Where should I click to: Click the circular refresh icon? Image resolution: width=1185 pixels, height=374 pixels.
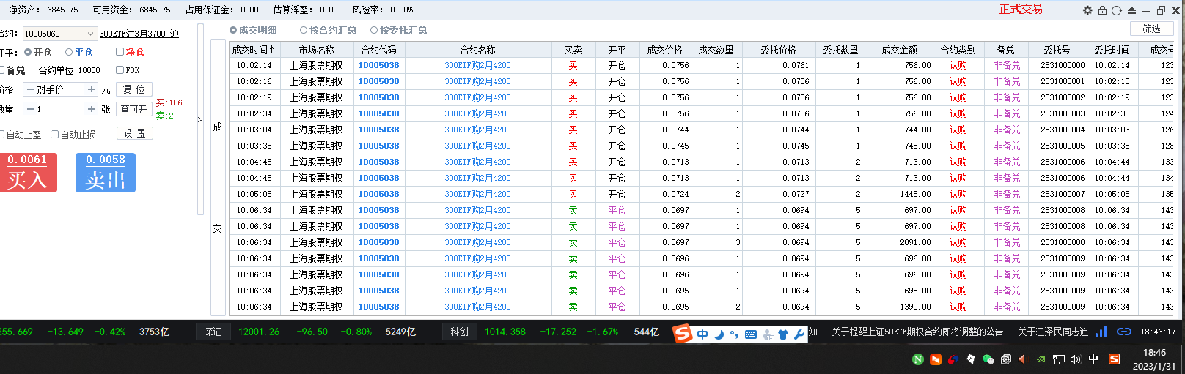pos(1117,10)
